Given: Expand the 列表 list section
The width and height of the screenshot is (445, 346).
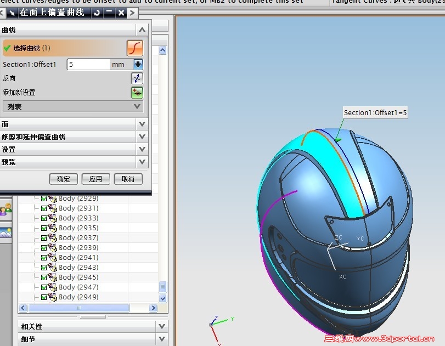Looking at the screenshot, I should pos(137,106).
